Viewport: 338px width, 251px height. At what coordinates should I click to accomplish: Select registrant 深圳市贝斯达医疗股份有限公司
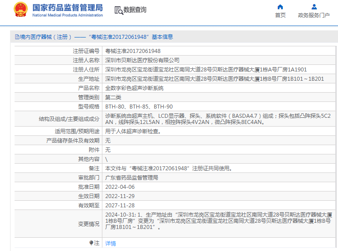(x=142, y=60)
